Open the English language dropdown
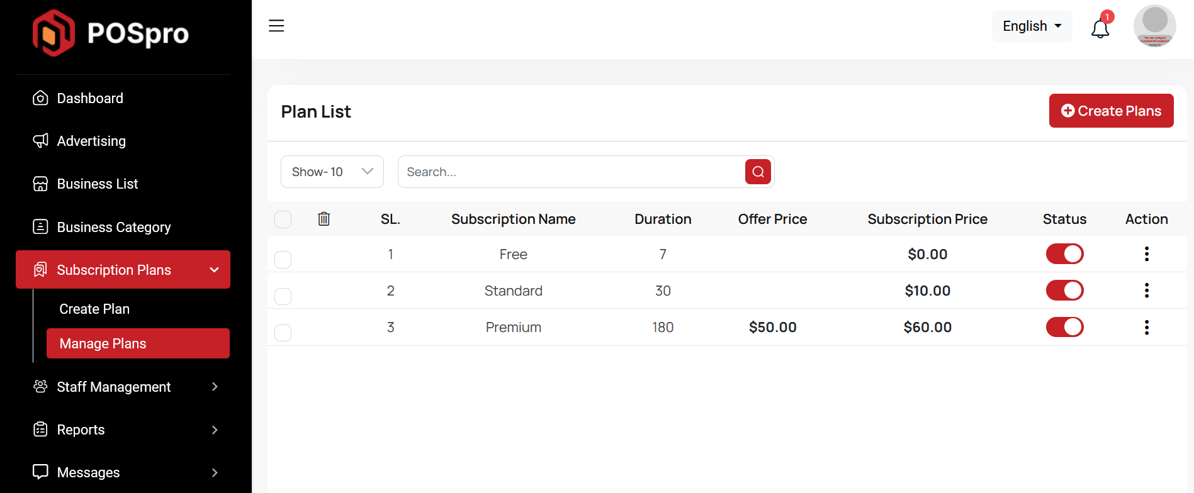Image resolution: width=1194 pixels, height=493 pixels. pyautogui.click(x=1032, y=26)
